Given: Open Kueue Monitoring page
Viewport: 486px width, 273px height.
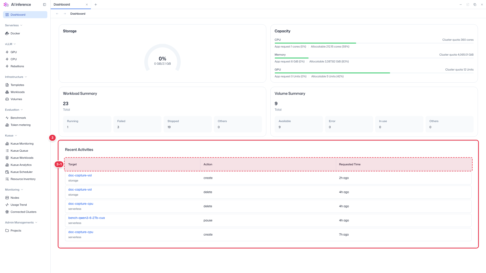Looking at the screenshot, I should coord(25,144).
